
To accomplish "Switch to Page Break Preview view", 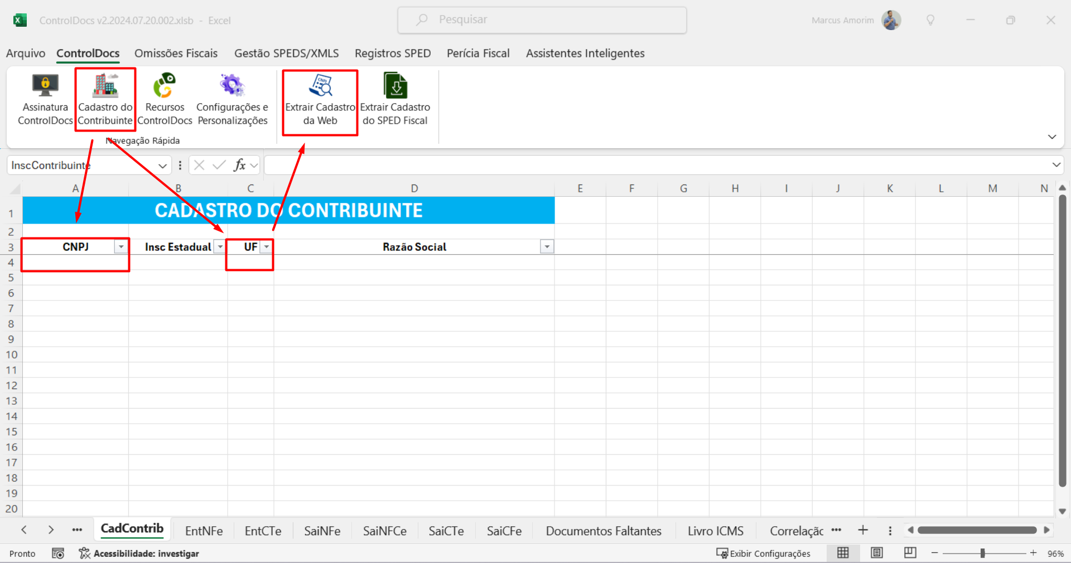I will tap(910, 553).
